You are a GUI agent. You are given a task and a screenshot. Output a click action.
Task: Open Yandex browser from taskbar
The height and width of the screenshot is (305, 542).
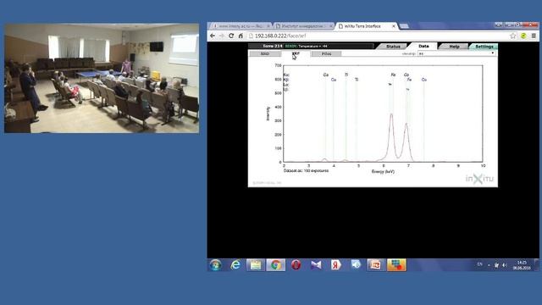pyautogui.click(x=336, y=265)
